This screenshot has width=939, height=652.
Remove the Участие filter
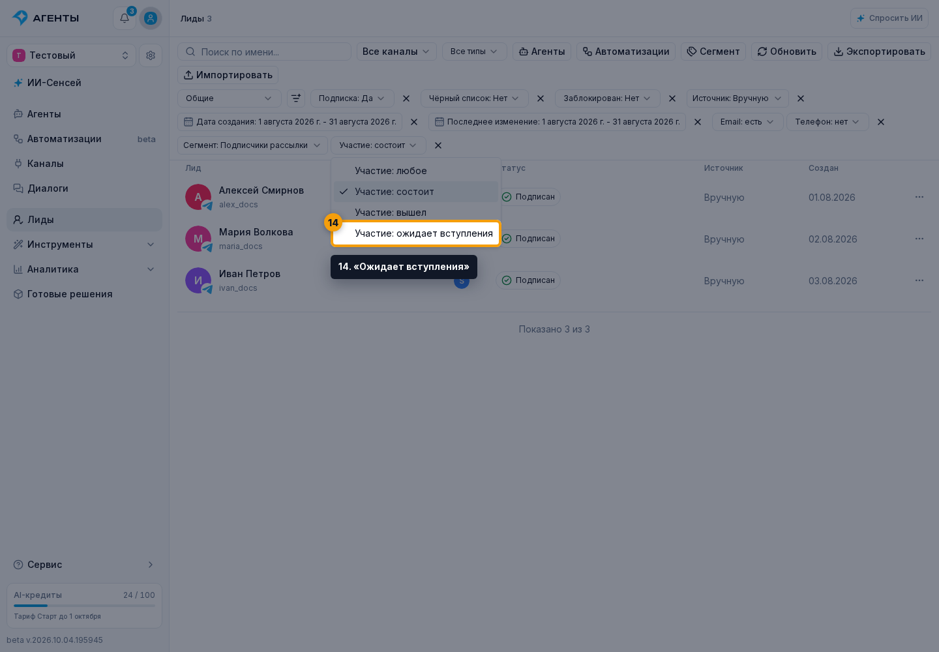[x=438, y=145]
